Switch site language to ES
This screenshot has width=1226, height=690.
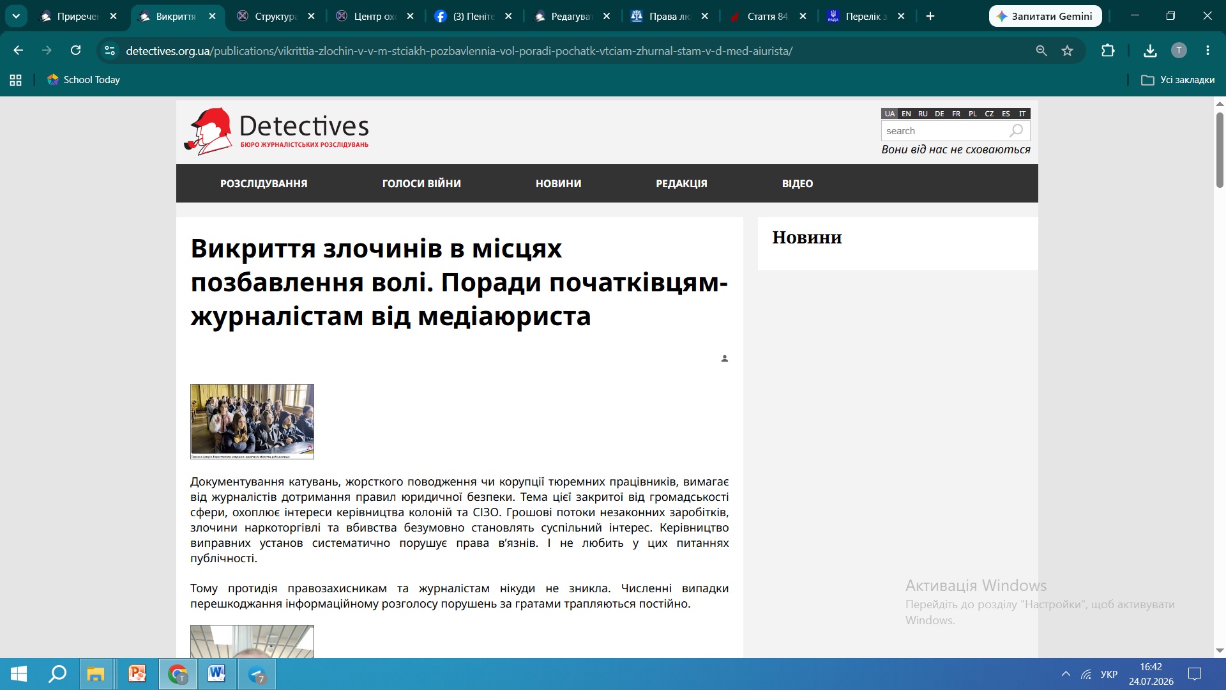[1006, 114]
